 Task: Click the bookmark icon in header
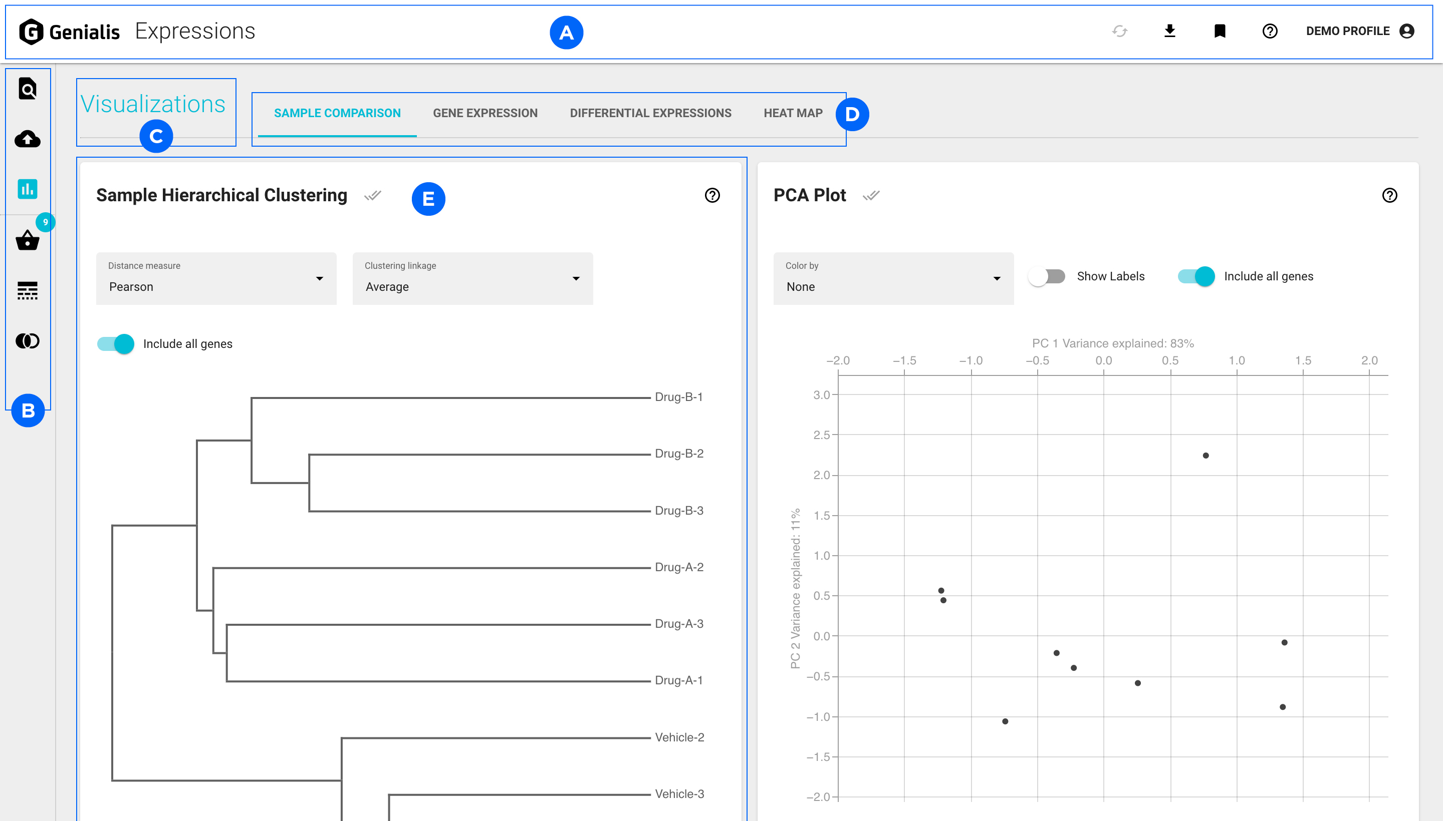(1220, 31)
